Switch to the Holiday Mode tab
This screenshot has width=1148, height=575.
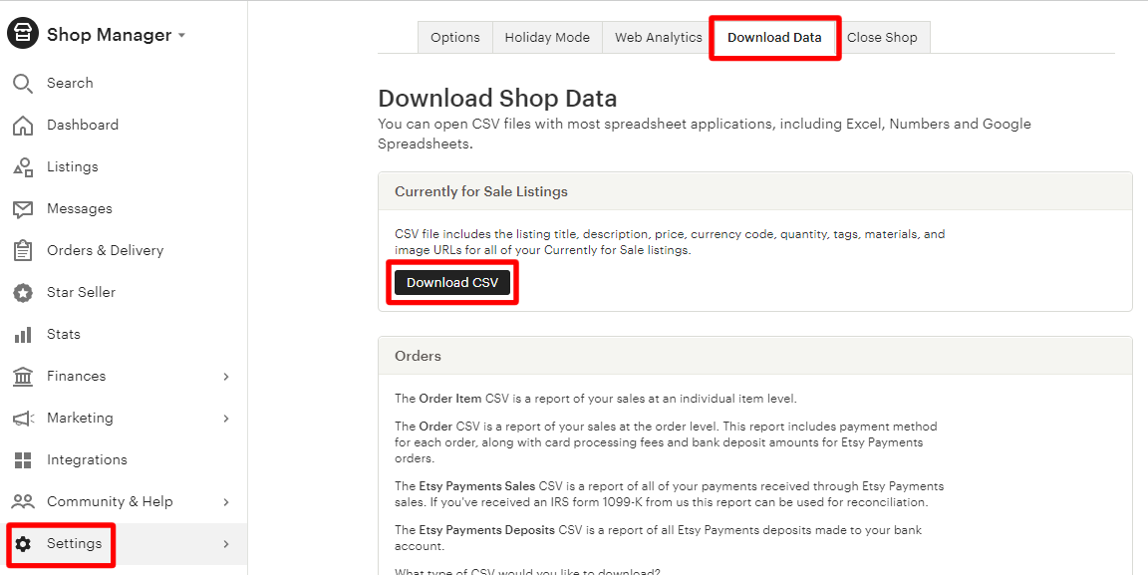547,38
